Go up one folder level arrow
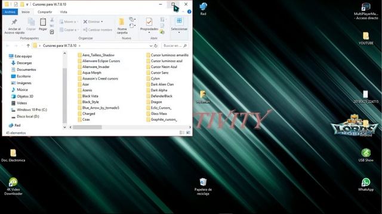The width and height of the screenshot is (382, 214). tap(28, 46)
